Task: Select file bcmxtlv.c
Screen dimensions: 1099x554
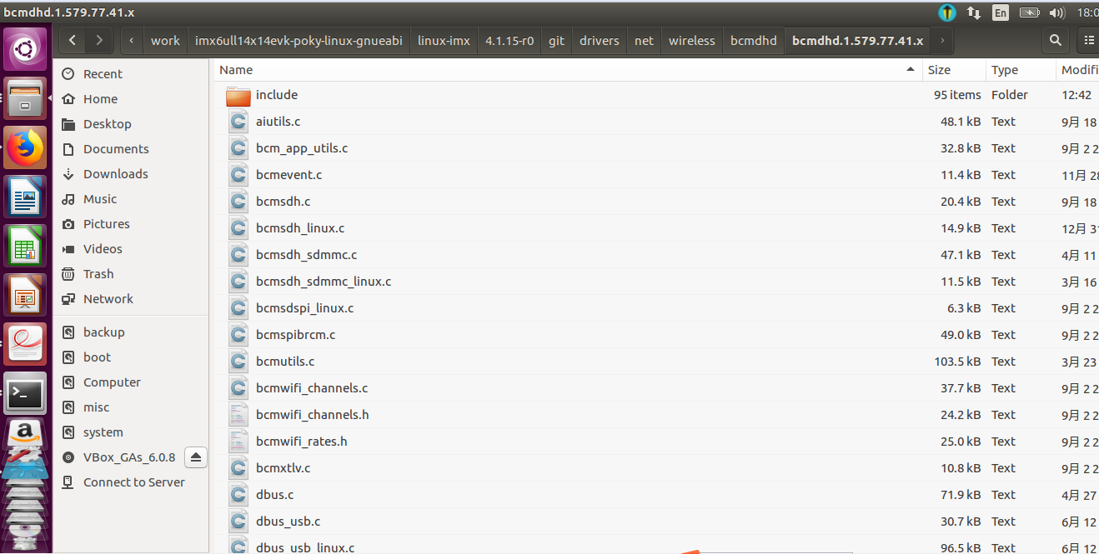Action: [x=283, y=468]
